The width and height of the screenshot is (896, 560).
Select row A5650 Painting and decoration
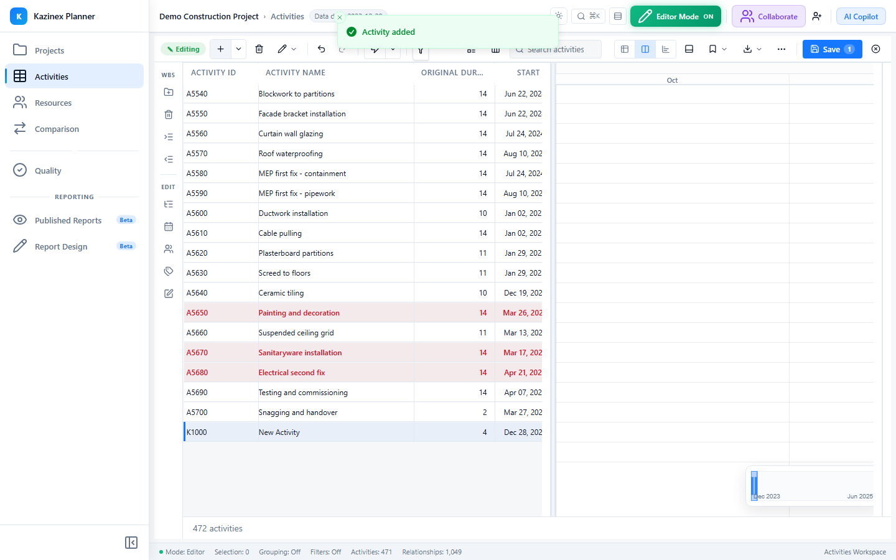[x=363, y=312]
